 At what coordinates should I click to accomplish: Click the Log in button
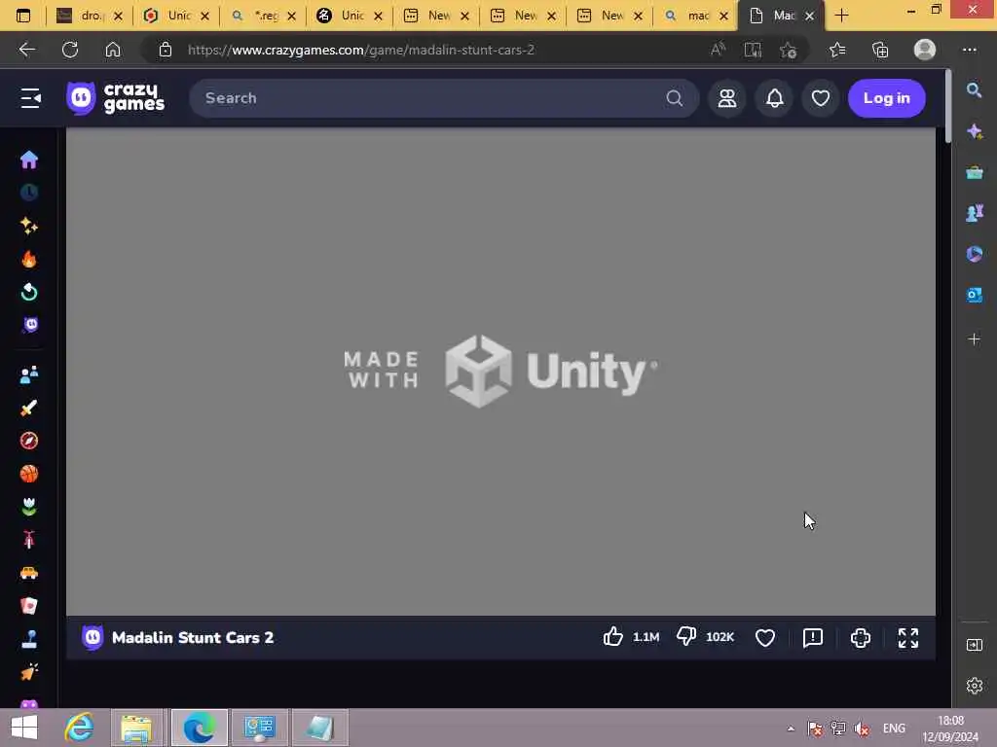[x=886, y=98]
